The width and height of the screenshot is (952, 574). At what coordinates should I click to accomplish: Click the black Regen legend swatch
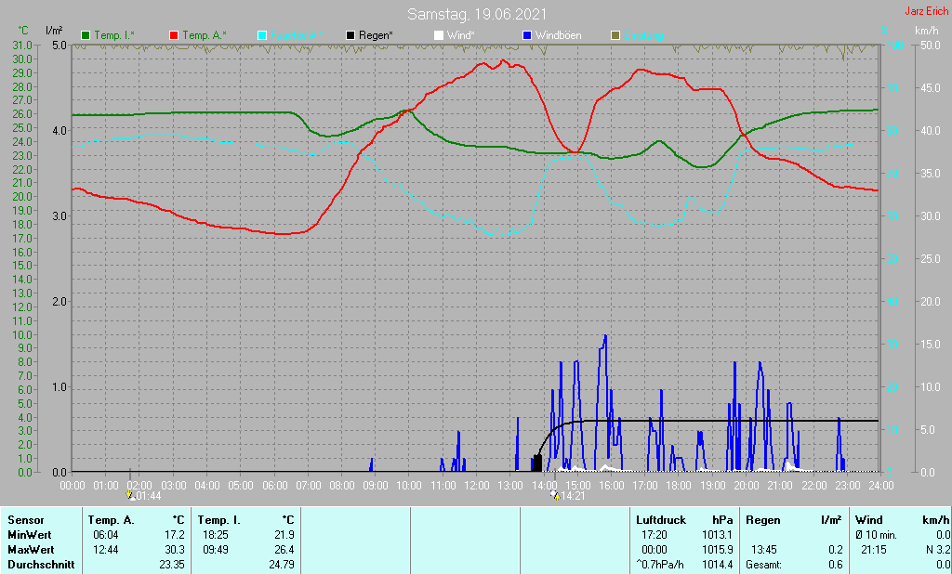[x=350, y=35]
